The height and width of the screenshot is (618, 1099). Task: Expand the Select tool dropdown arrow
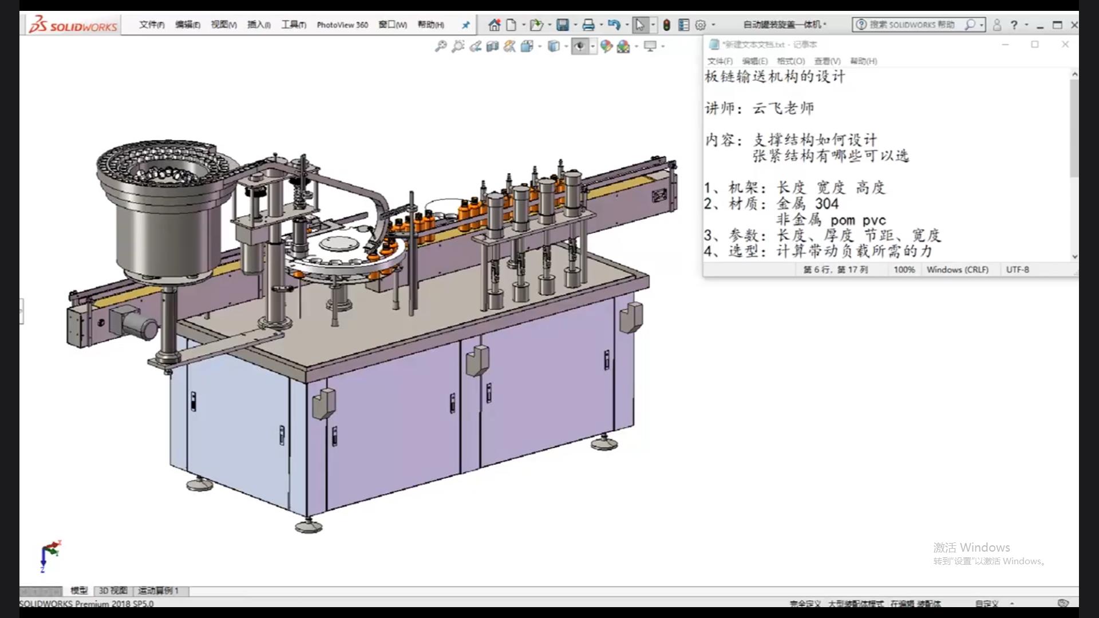[x=653, y=25]
